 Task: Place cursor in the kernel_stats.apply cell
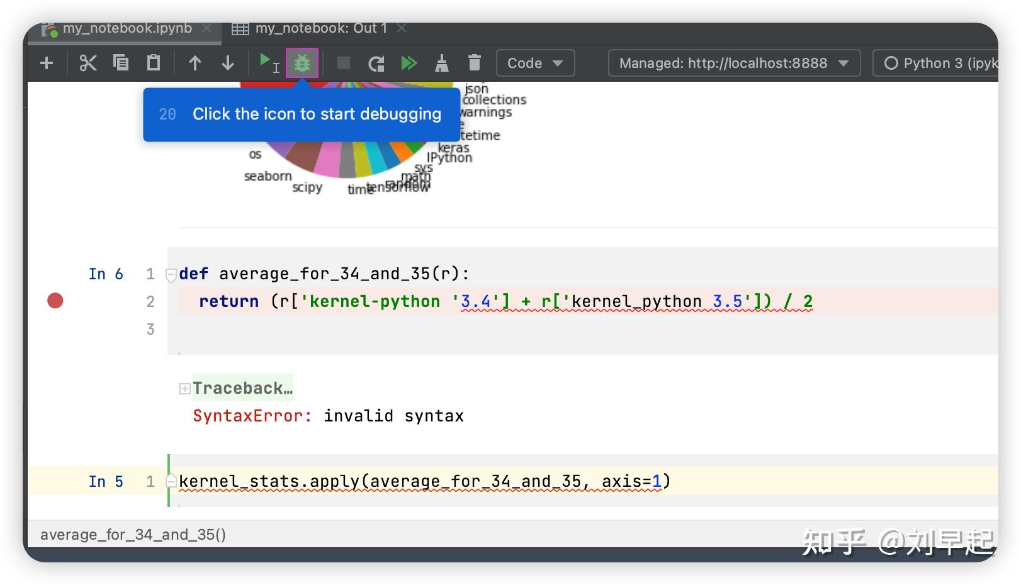[x=422, y=481]
